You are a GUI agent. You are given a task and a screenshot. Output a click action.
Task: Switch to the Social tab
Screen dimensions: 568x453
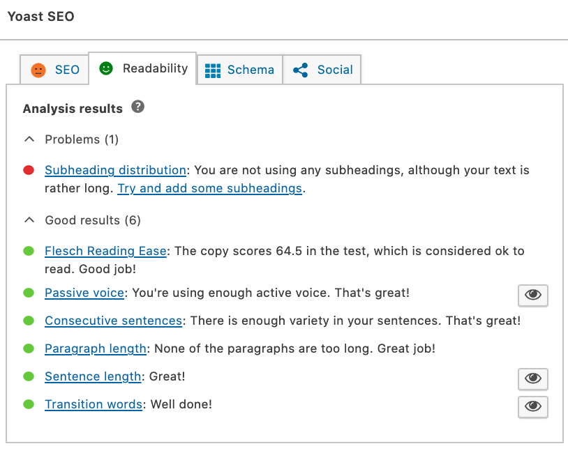tap(322, 70)
